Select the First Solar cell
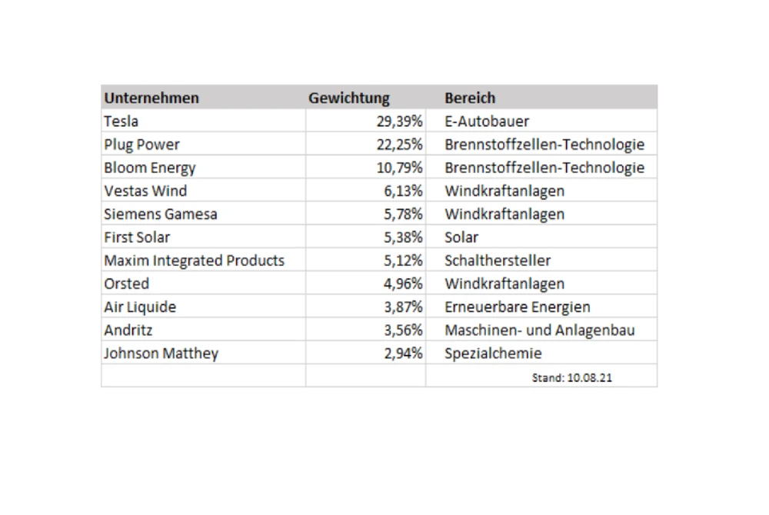Screen dimensions: 769x515 pos(137,237)
